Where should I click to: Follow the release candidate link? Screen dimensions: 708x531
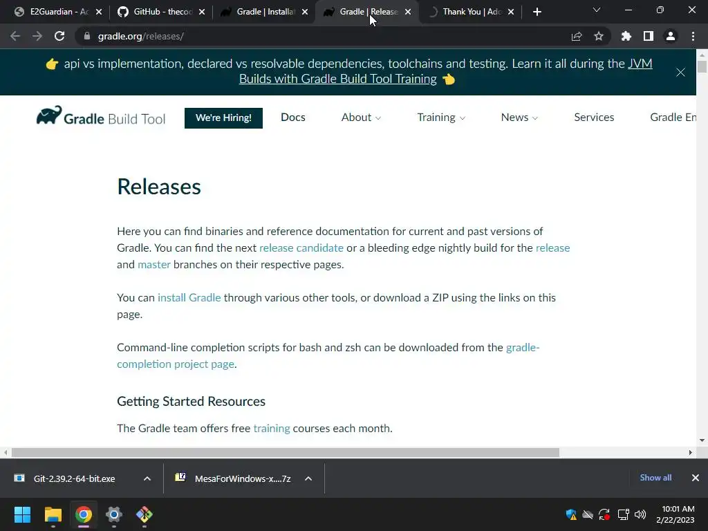301,248
